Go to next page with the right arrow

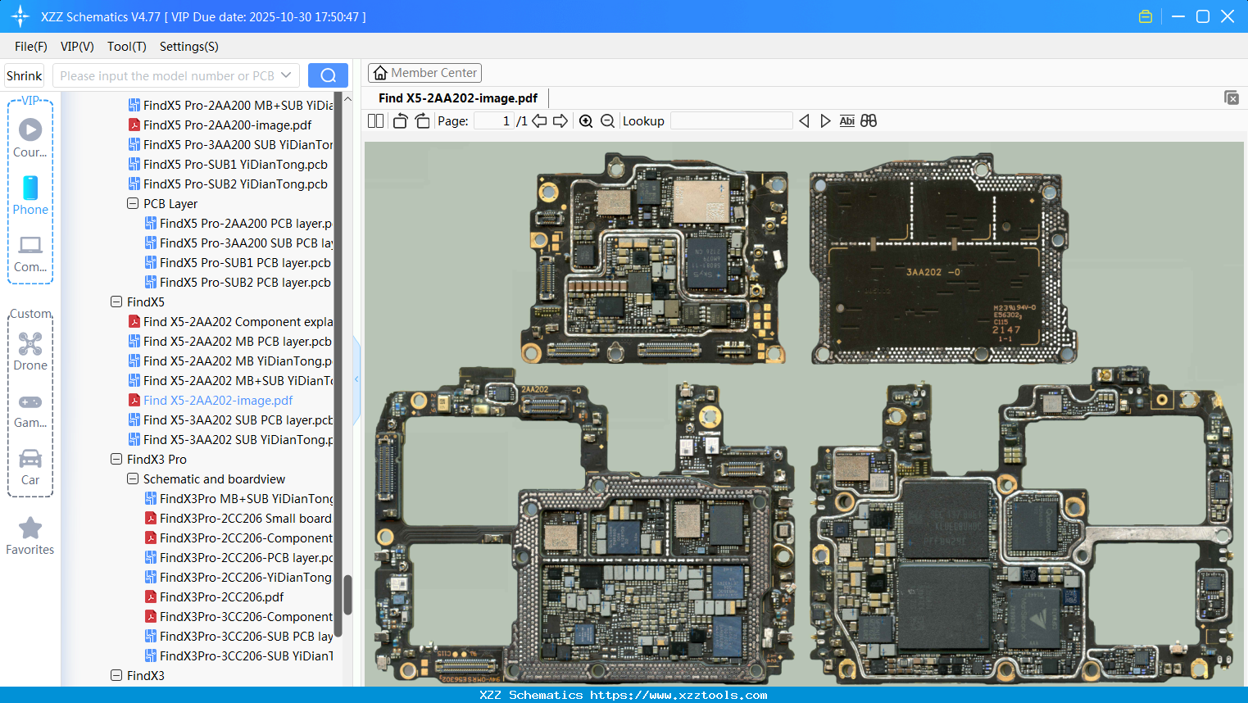560,121
